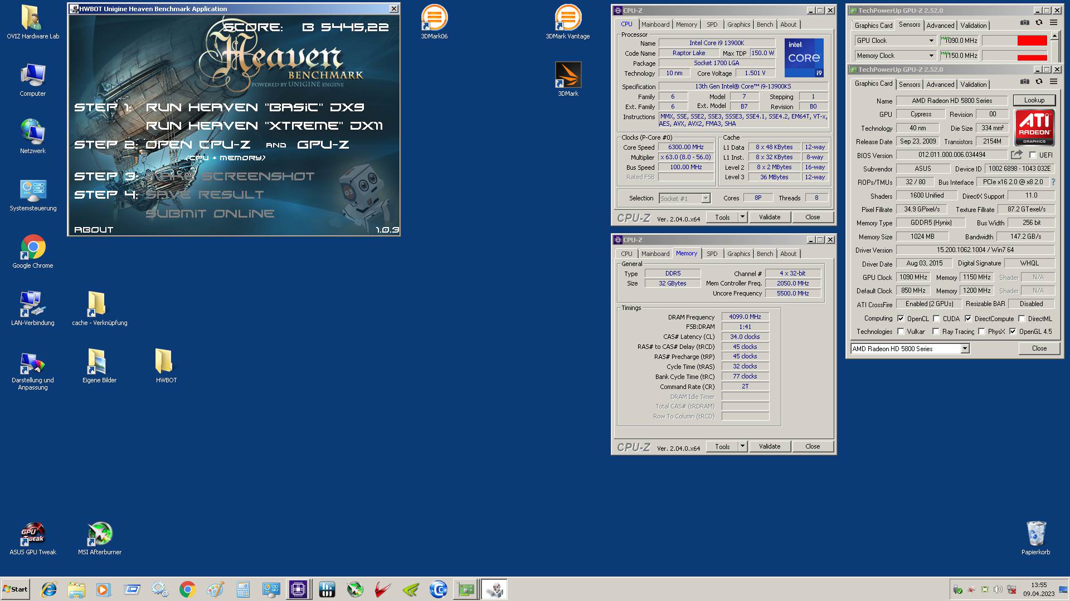This screenshot has height=601, width=1070.
Task: Click Close button in lower GPU-Z window
Action: click(1039, 348)
